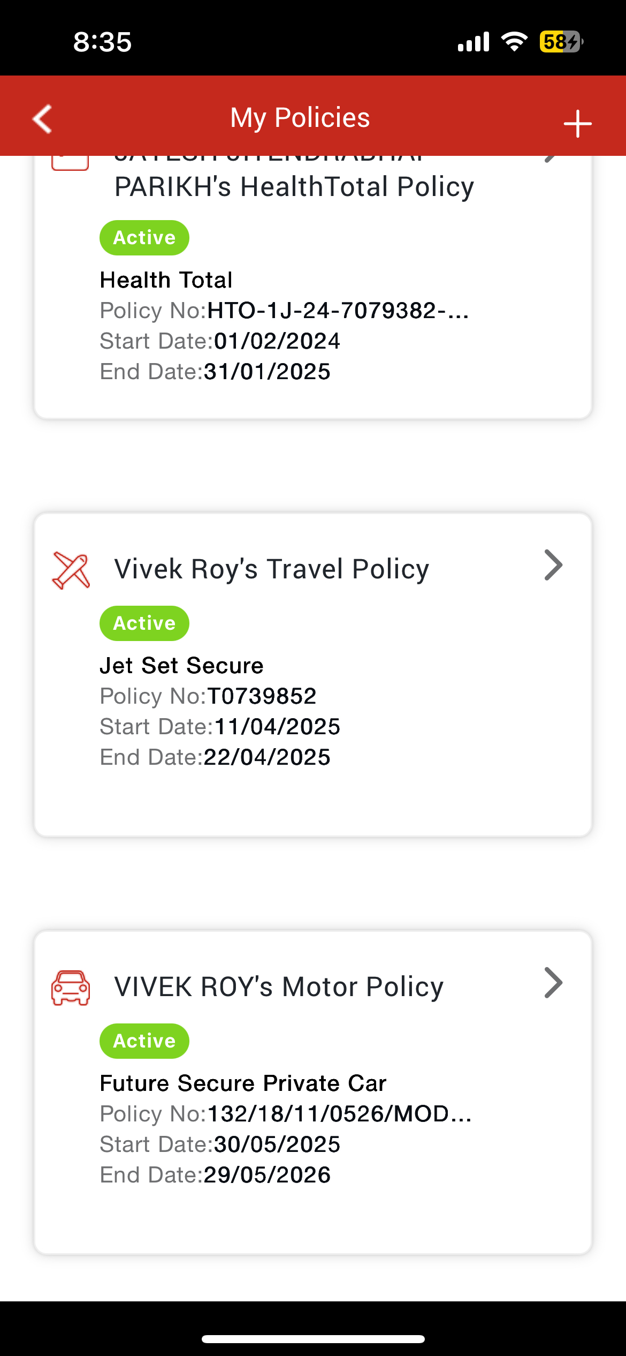Open HealthTotal Policy chevron at top
This screenshot has width=626, height=1356.
pos(551,159)
